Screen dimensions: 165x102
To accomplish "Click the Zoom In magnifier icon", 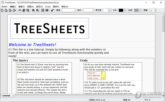I will (33, 10).
